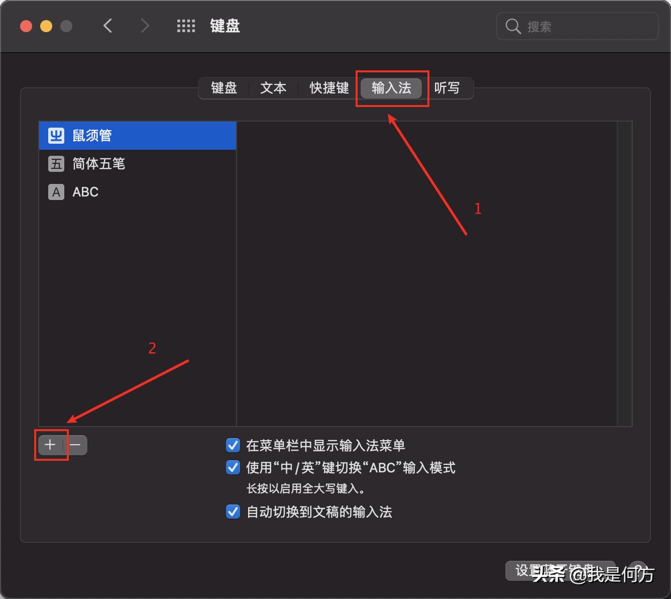The image size is (671, 599).
Task: Click the 简体五笔 (五) icon in sidebar
Action: [x=56, y=163]
